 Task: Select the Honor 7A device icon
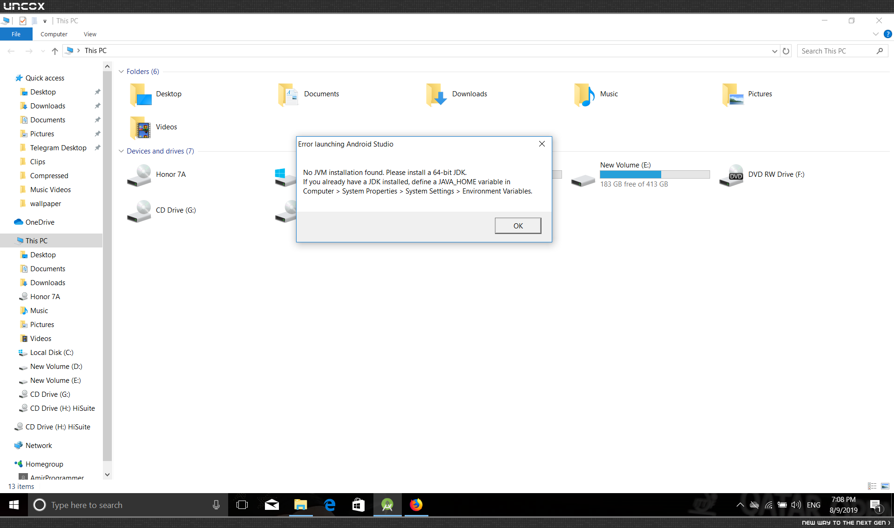tap(140, 175)
